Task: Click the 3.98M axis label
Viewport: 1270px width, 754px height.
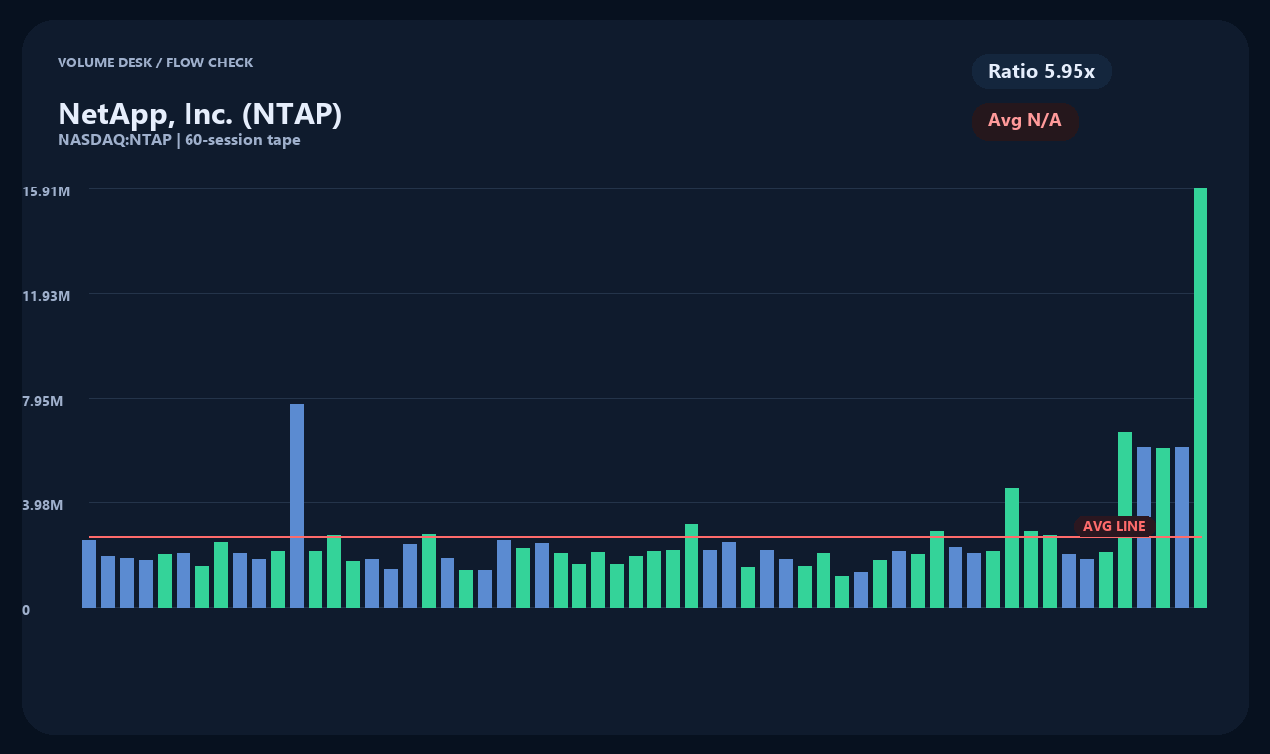Action: 42,505
